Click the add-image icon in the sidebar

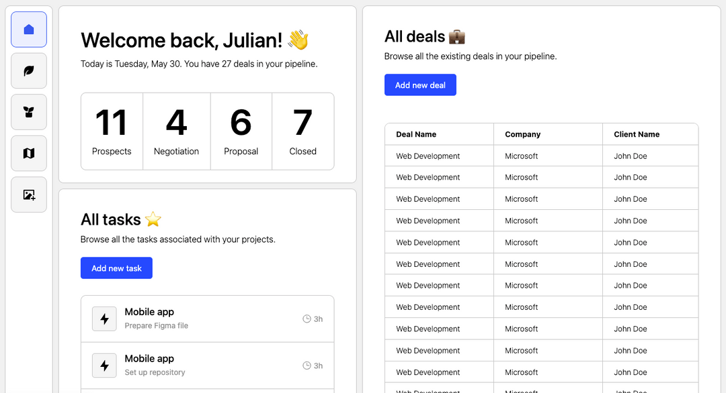tap(28, 194)
